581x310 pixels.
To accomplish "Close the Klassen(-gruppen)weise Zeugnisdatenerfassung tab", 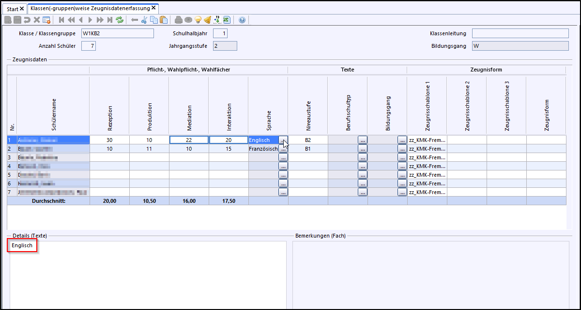I will coord(153,8).
